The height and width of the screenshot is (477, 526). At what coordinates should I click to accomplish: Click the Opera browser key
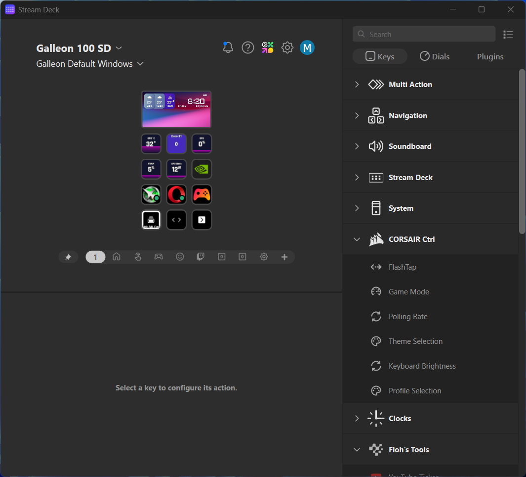tap(176, 194)
